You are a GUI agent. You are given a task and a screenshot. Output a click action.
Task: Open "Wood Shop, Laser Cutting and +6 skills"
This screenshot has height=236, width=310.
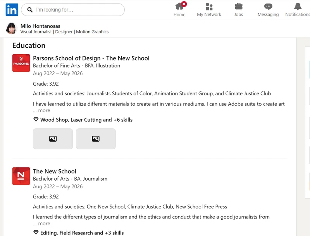pos(86,120)
